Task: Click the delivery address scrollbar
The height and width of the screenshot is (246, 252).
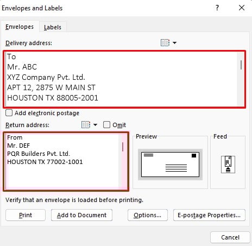Action: click(x=241, y=79)
